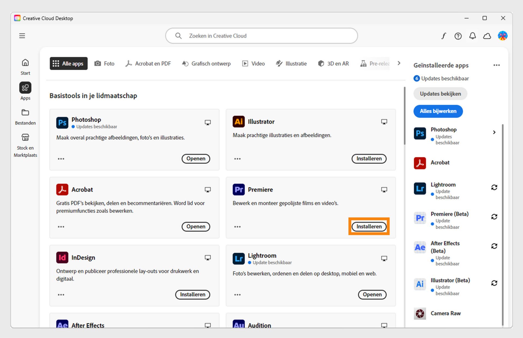Image resolution: width=523 pixels, height=338 pixels.
Task: Click the Acrobat card app icon
Action: coord(62,189)
